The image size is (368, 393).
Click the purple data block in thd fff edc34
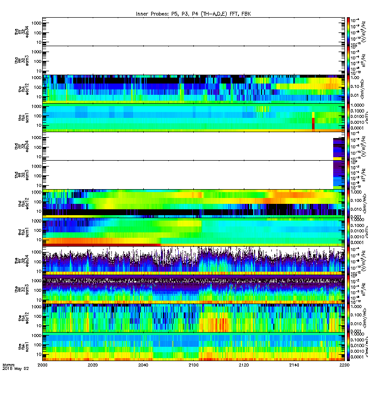(x=339, y=149)
